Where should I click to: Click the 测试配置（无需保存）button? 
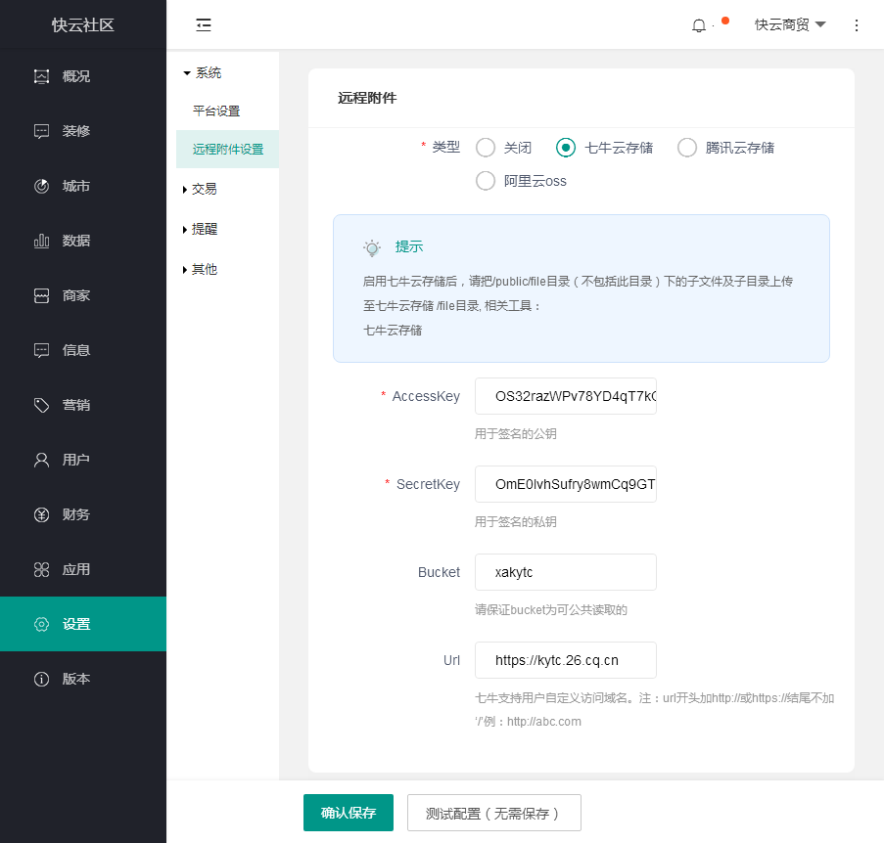point(493,813)
